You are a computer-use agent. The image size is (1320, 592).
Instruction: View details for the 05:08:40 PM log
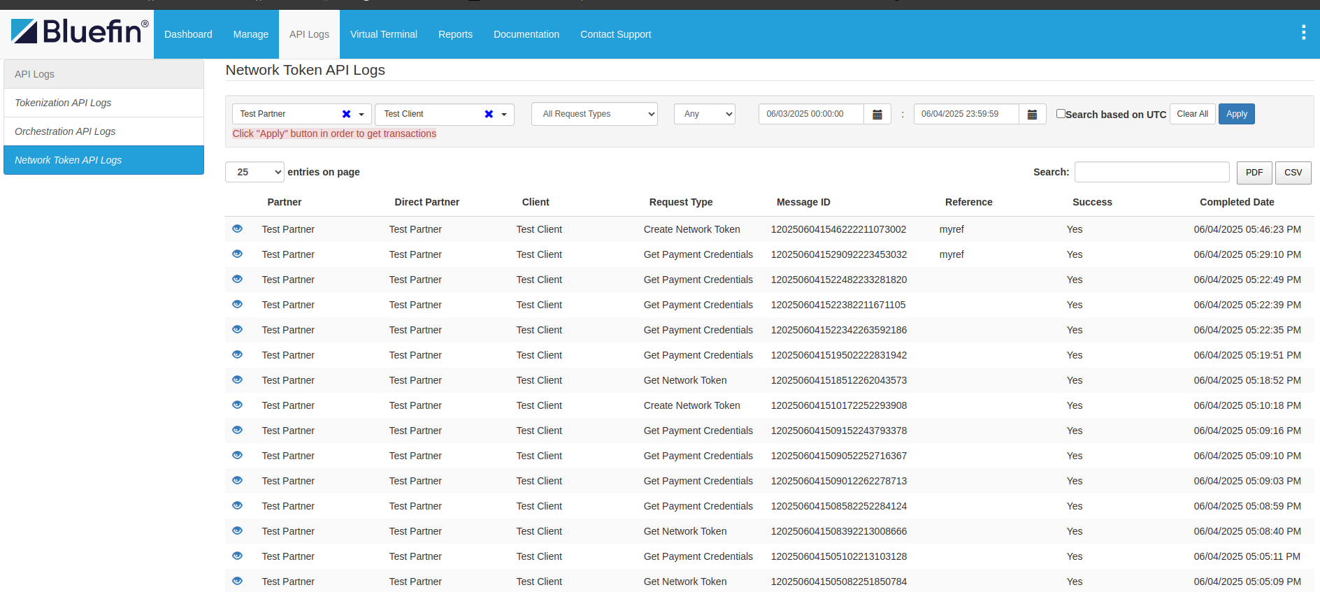pyautogui.click(x=237, y=530)
